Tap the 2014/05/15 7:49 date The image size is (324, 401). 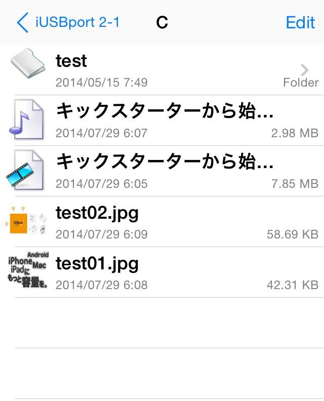click(102, 83)
